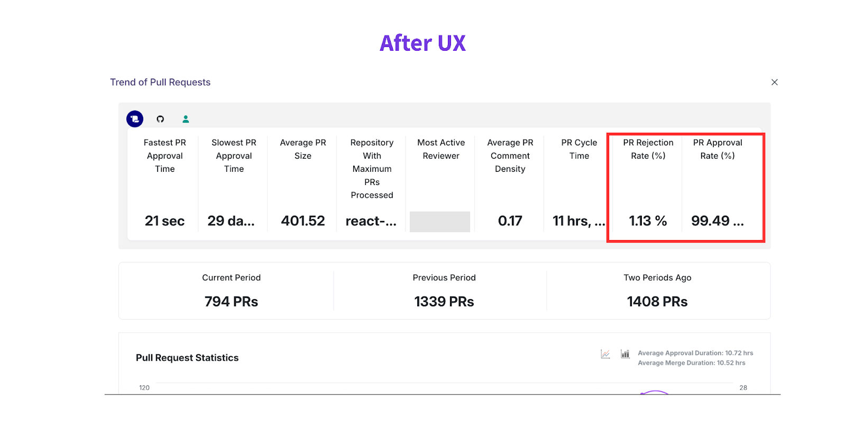The height and width of the screenshot is (423, 846).
Task: Switch to the GitHub icon tab
Action: tap(160, 119)
